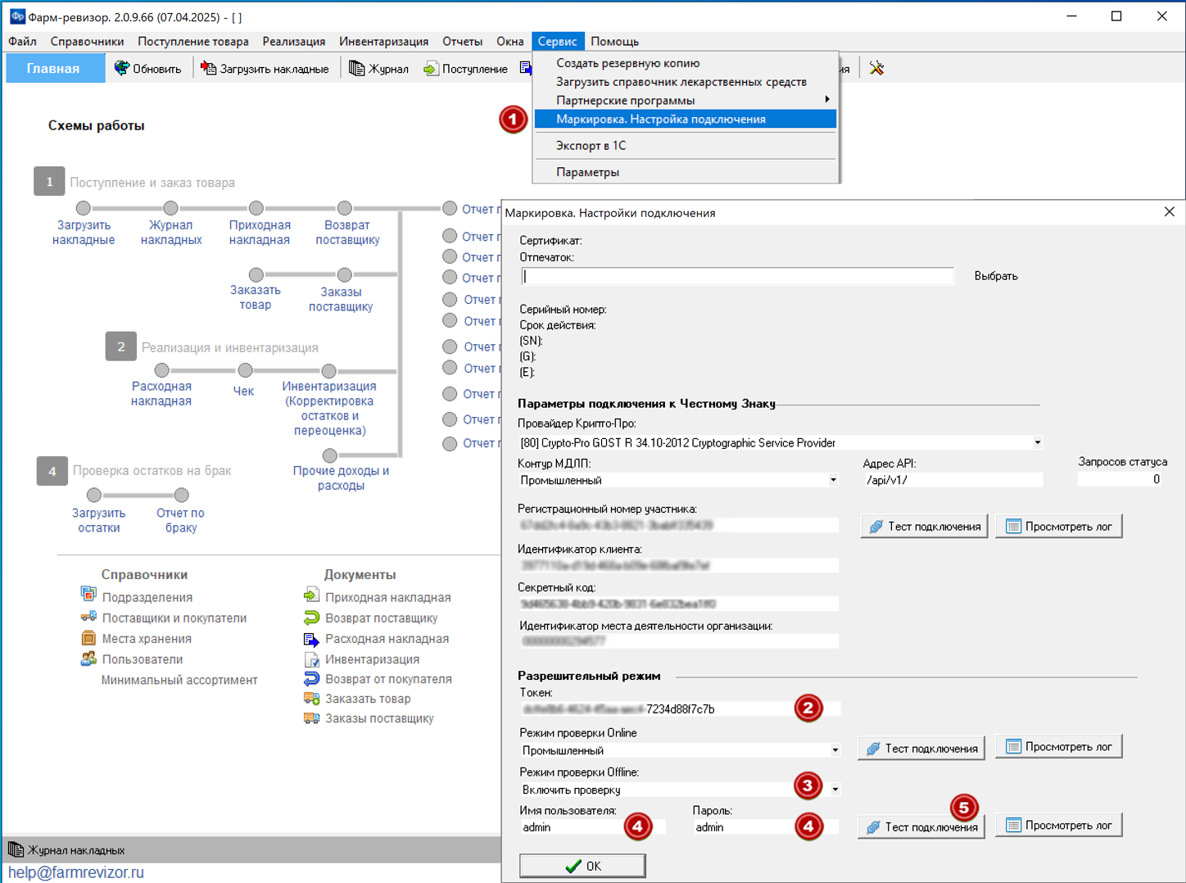Click the Фарм-ревизор app icon in title bar

16,16
